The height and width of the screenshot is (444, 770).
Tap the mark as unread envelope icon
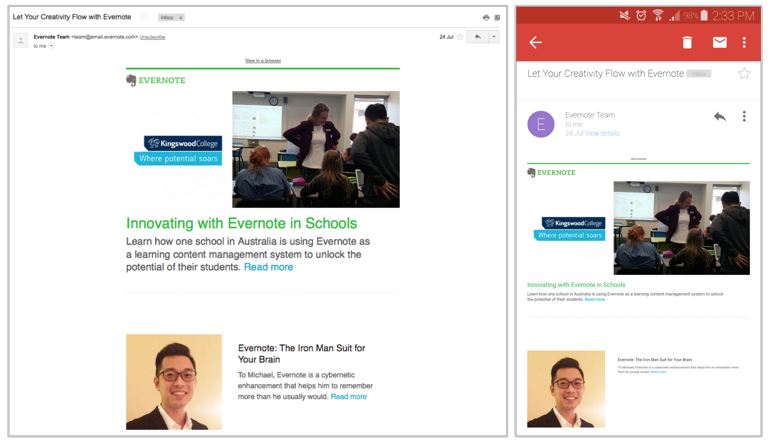(x=720, y=42)
